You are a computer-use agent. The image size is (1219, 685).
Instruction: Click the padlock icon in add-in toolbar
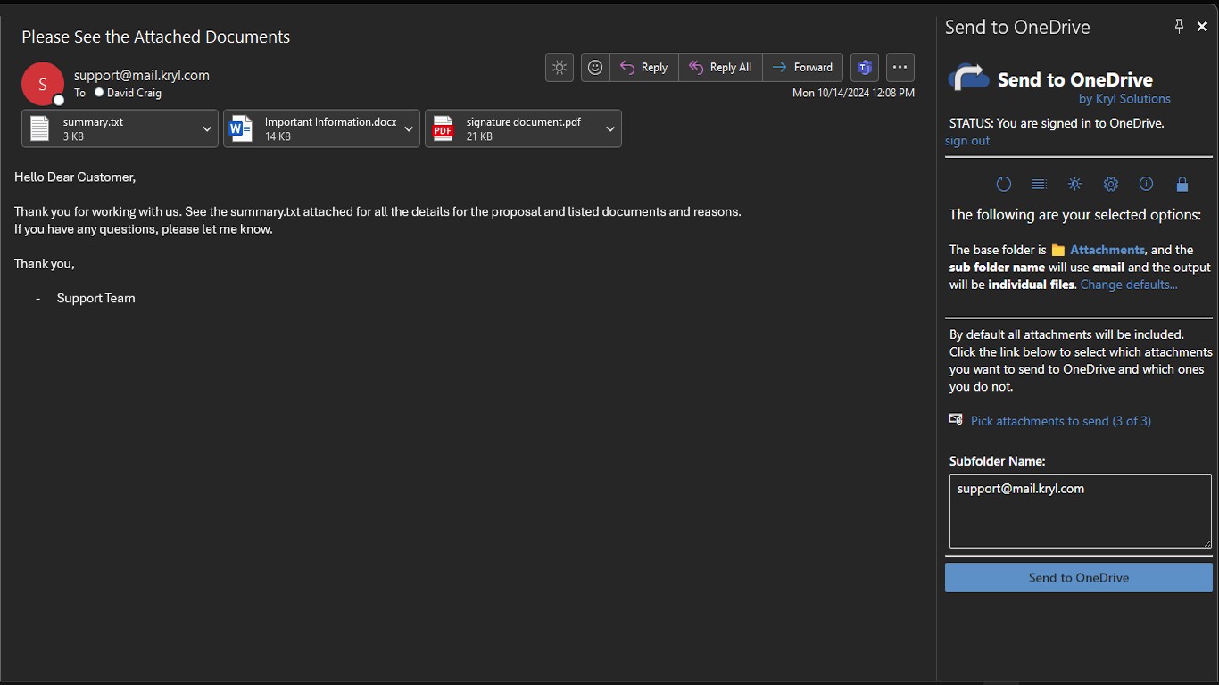pyautogui.click(x=1182, y=185)
